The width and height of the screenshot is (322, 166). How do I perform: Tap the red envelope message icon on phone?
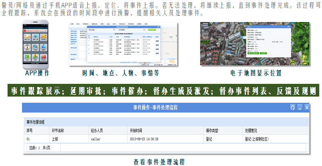click(x=44, y=37)
